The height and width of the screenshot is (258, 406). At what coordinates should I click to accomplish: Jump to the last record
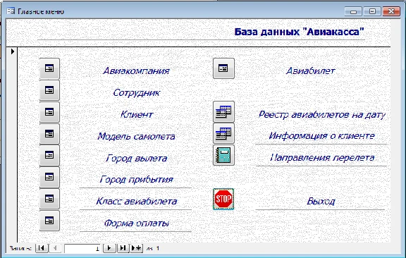[x=123, y=248]
